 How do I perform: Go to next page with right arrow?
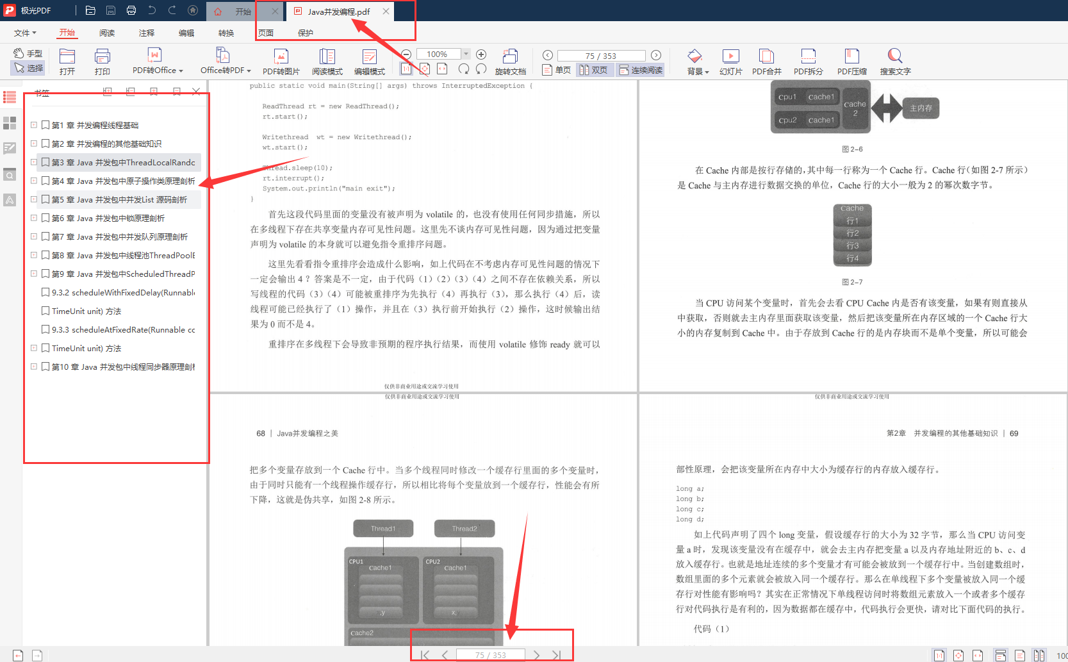655,55
